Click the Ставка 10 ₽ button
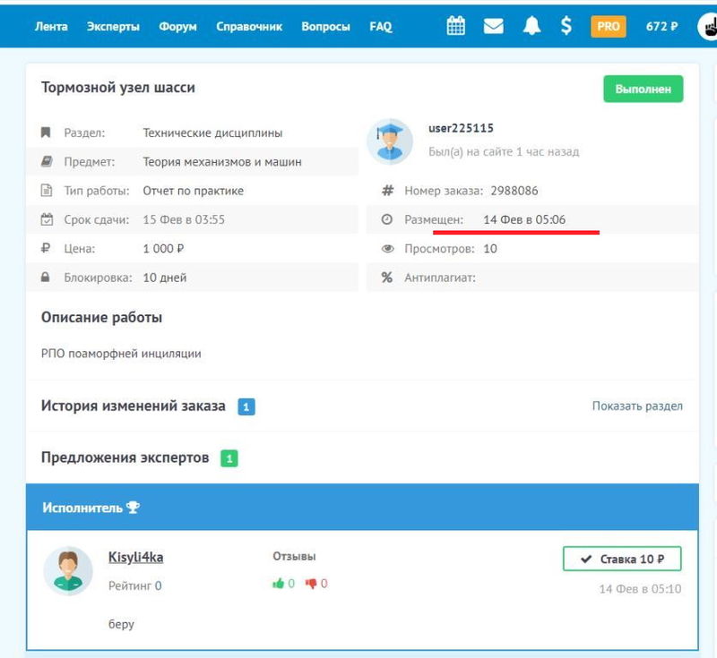Viewport: 717px width, 658px height. pyautogui.click(x=622, y=559)
